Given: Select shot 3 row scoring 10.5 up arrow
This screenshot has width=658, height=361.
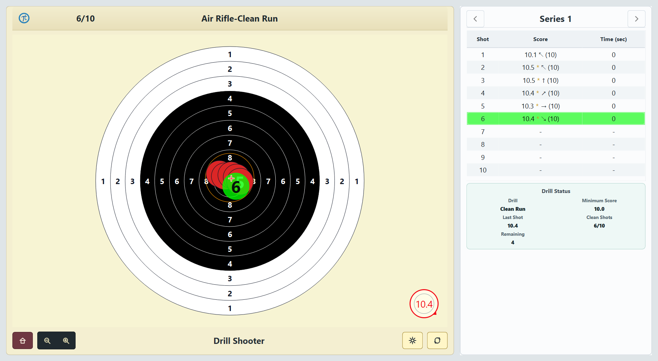Looking at the screenshot, I should 556,80.
